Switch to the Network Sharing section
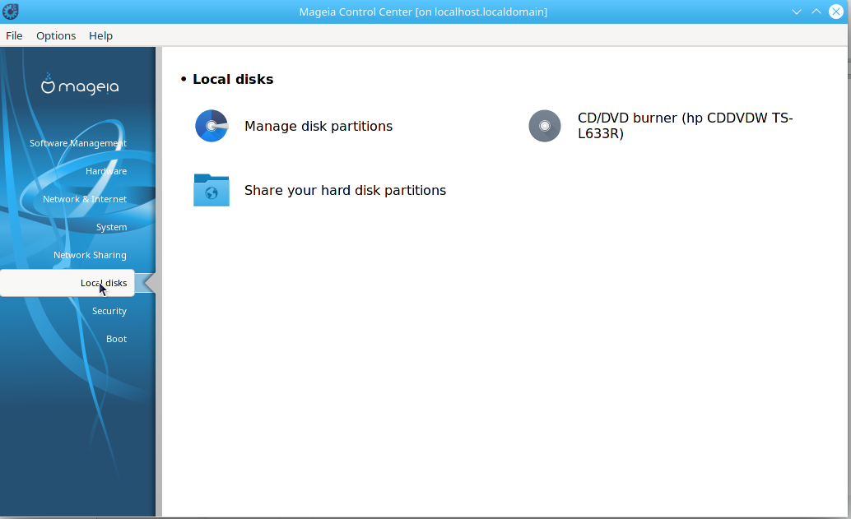This screenshot has height=519, width=851. click(x=90, y=255)
